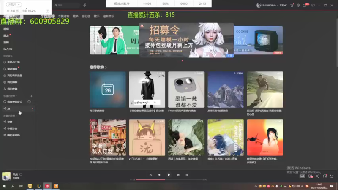Open the green suit 周五 banner on the left
Image resolution: width=338 pixels, height=190 pixels.
114,40
